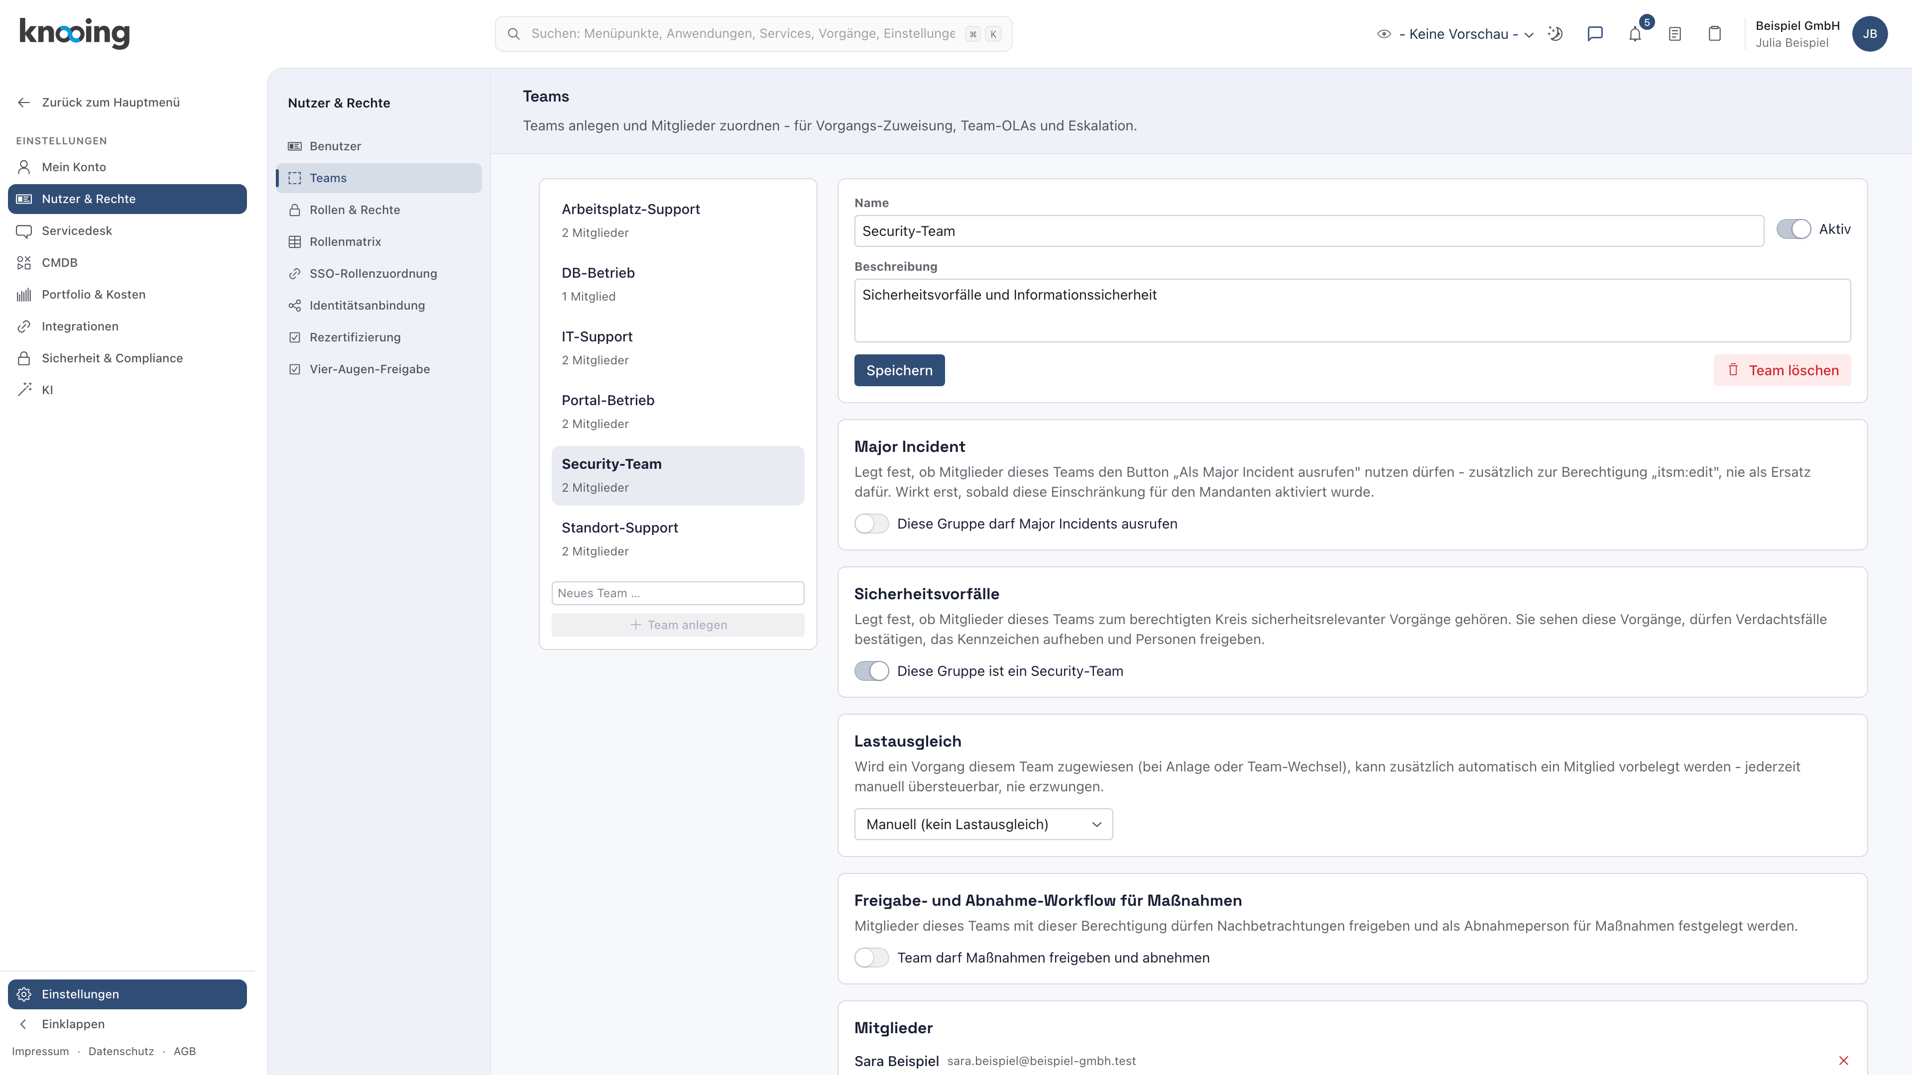Image resolution: width=1912 pixels, height=1075 pixels.
Task: Open KI settings
Action: pyautogui.click(x=127, y=390)
